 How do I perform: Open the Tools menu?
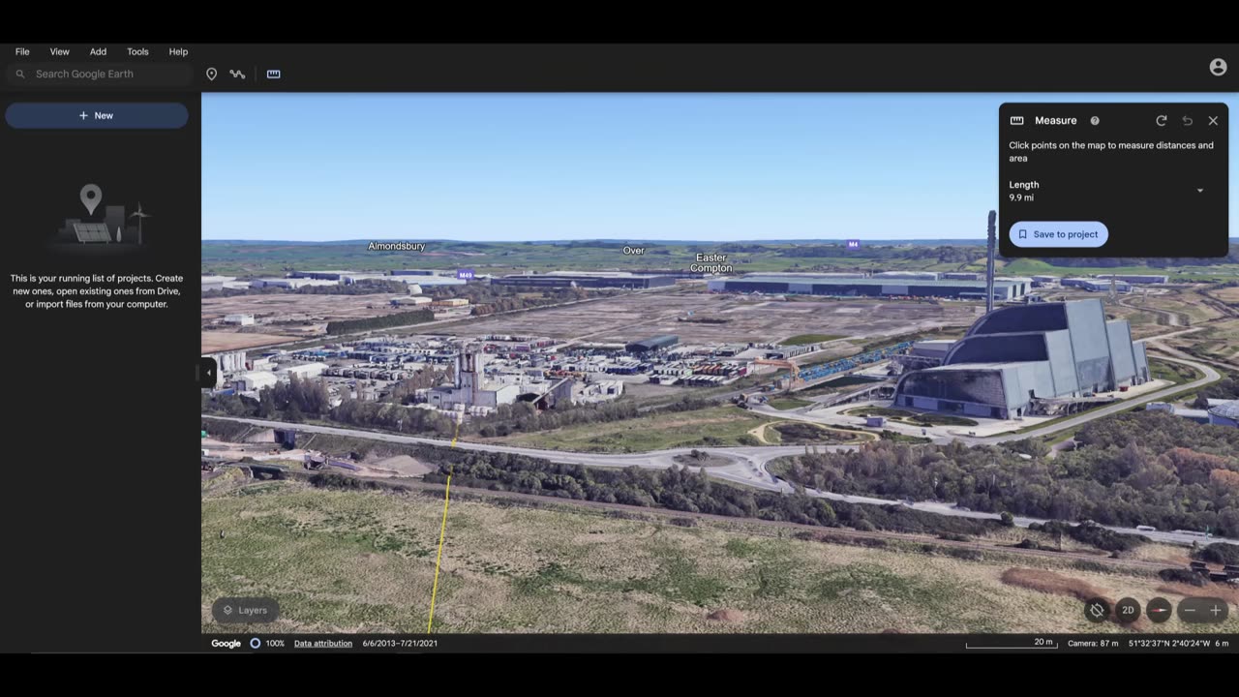[x=137, y=51]
